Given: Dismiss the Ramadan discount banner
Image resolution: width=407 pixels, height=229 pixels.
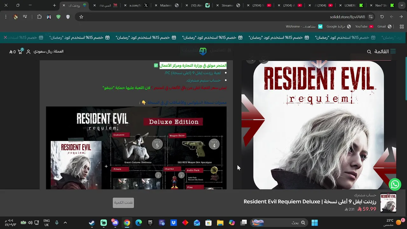Looking at the screenshot, I should (5, 38).
